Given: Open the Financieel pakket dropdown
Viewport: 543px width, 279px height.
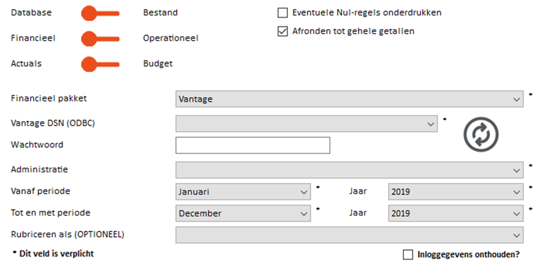Looking at the screenshot, I should coord(349,99).
